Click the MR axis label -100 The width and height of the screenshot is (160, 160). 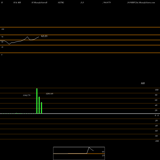[x=157, y=141]
